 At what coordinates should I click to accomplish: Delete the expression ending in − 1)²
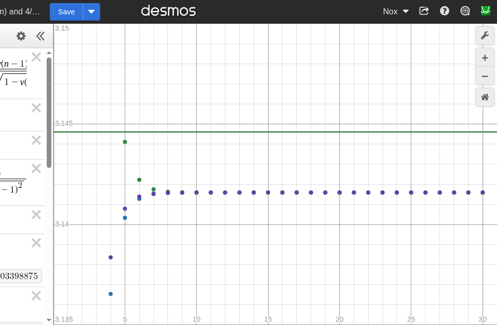36,168
